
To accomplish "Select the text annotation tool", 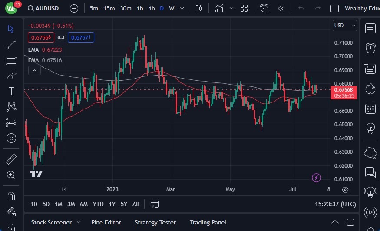I will pos(11,91).
